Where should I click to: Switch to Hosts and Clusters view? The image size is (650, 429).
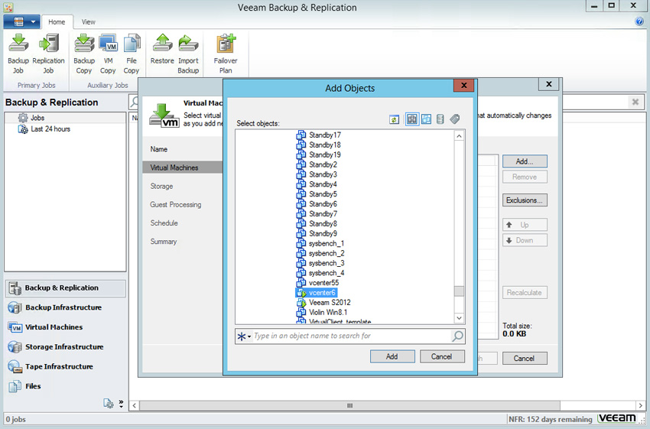(411, 119)
